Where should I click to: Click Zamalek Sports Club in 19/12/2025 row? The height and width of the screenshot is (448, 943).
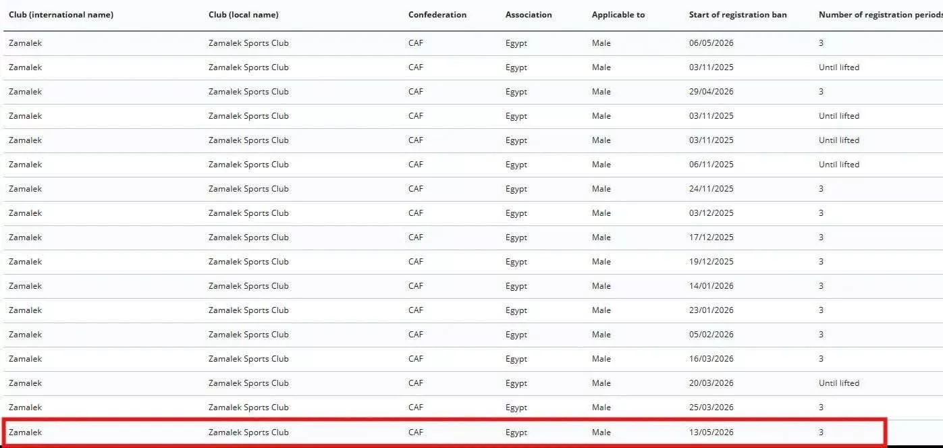click(x=248, y=262)
